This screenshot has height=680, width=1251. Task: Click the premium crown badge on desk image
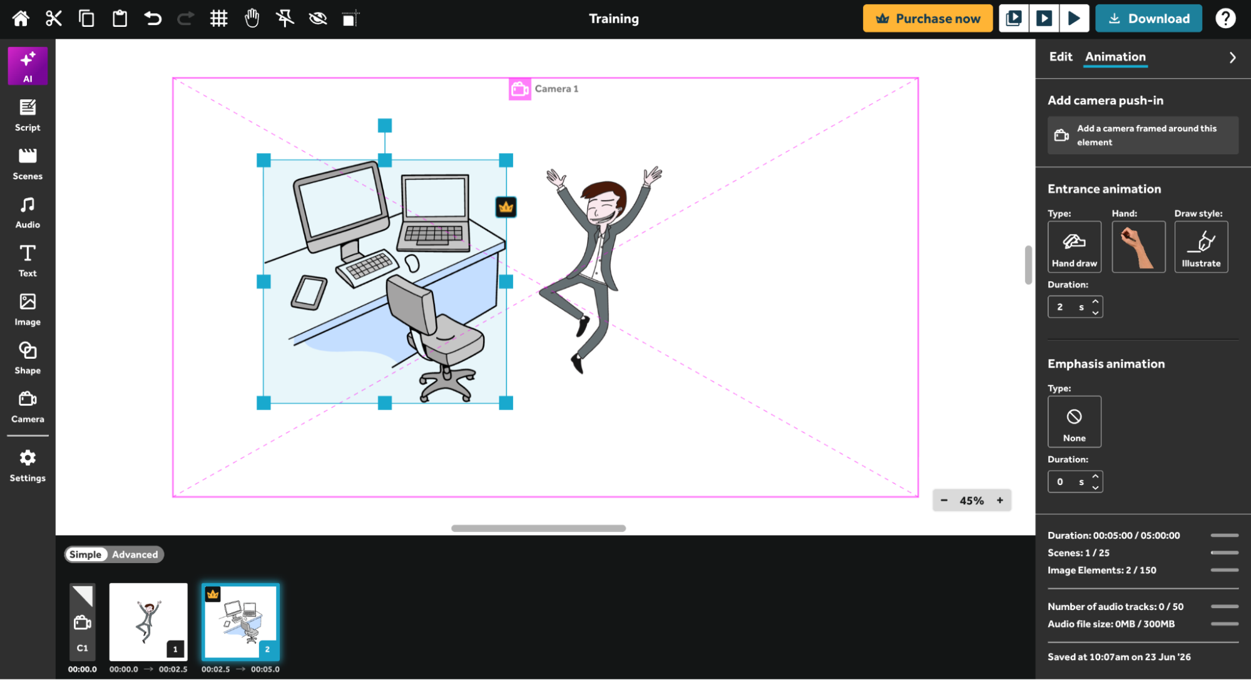click(506, 207)
